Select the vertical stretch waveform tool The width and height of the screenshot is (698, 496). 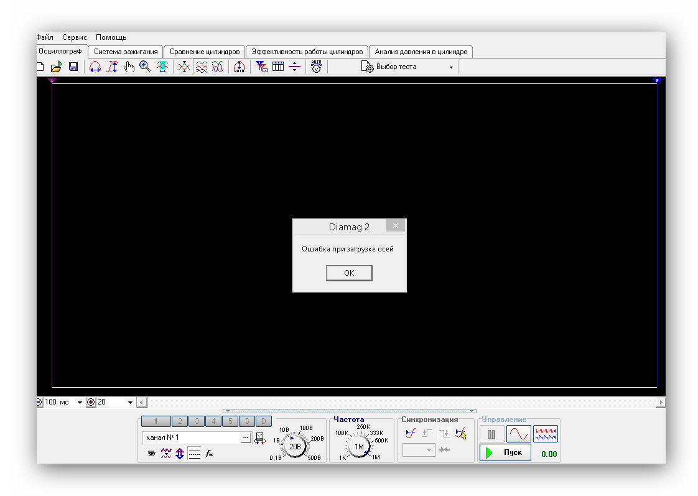point(112,67)
